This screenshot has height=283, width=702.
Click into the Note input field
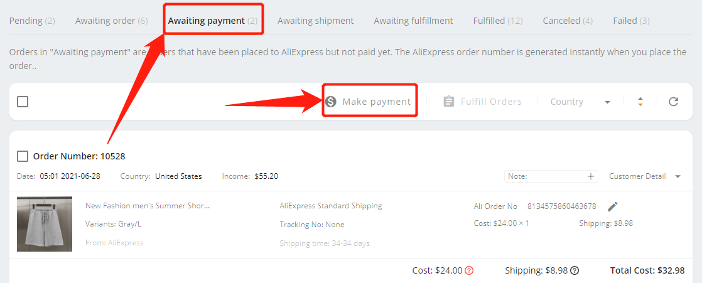pyautogui.click(x=545, y=176)
